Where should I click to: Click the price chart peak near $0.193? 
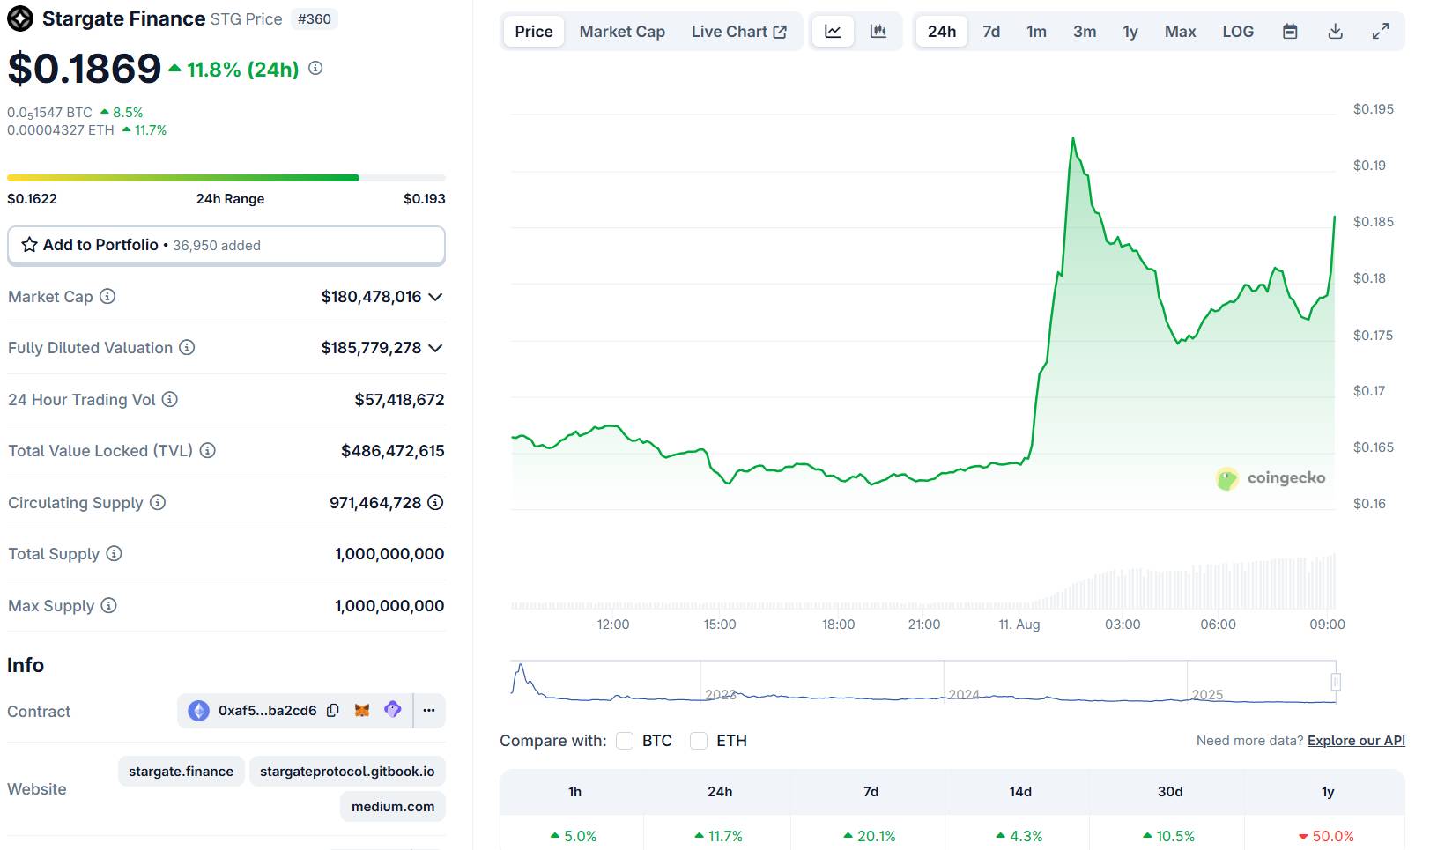point(1073,138)
